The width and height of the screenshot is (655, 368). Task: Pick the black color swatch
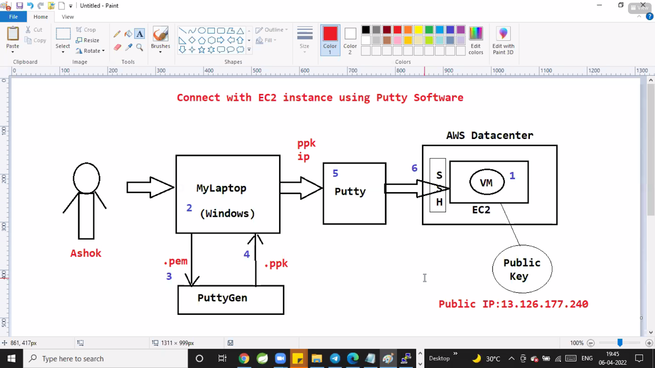pyautogui.click(x=366, y=30)
